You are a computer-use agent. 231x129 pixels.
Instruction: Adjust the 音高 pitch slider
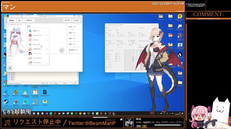(74, 35)
